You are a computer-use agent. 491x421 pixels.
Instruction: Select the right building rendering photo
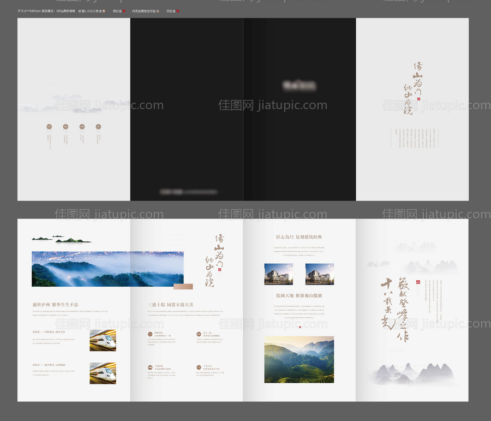(x=320, y=274)
